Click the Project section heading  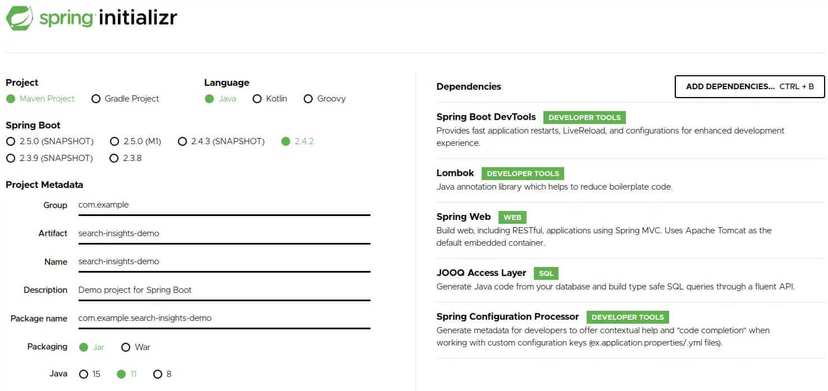tap(22, 82)
